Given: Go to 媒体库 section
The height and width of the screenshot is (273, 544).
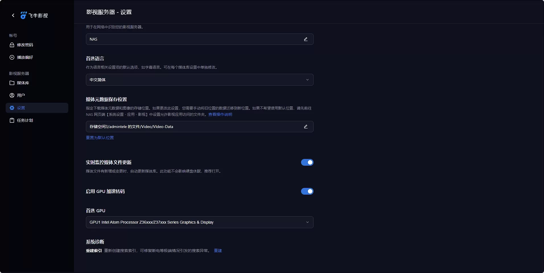Looking at the screenshot, I should coord(37,83).
